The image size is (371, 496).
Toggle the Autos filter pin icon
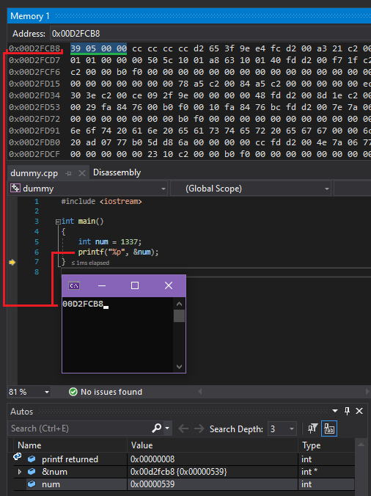pos(312,428)
